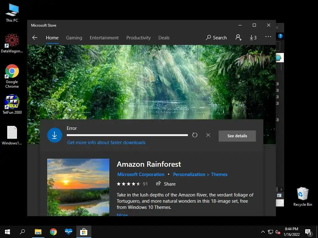Click the Amazon Rainforest sunset thumbnail
This screenshot has width=318, height=238.
(78, 187)
